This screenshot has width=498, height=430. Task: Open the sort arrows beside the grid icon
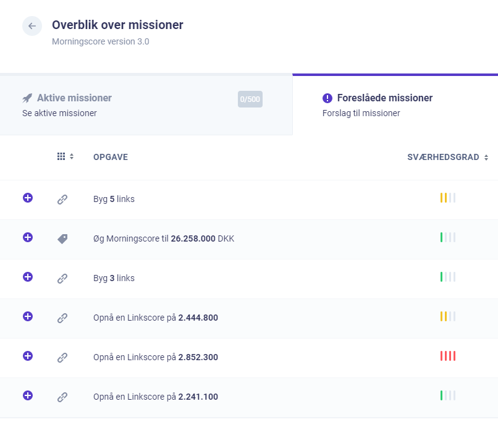72,156
